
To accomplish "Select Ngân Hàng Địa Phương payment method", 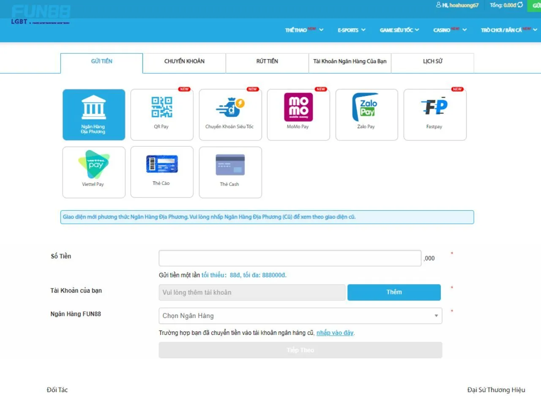I will click(94, 115).
